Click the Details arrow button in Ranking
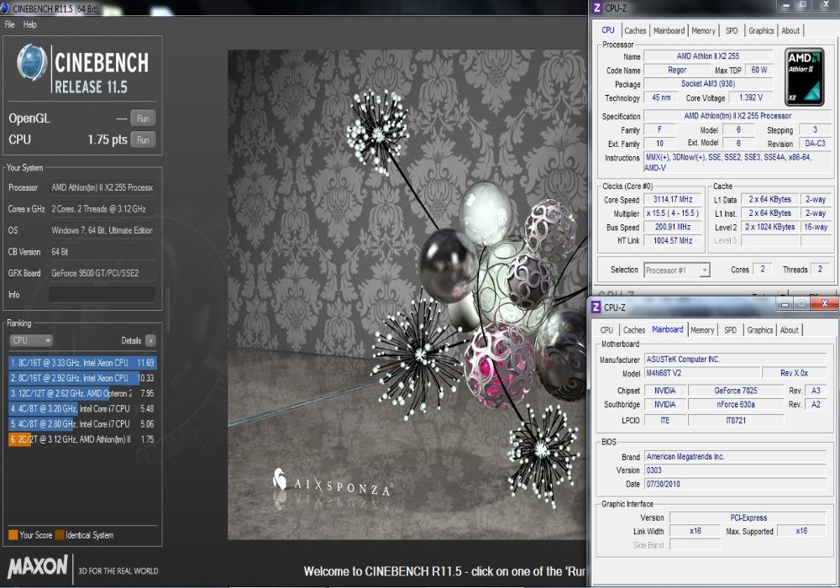This screenshot has height=588, width=840. click(x=150, y=340)
